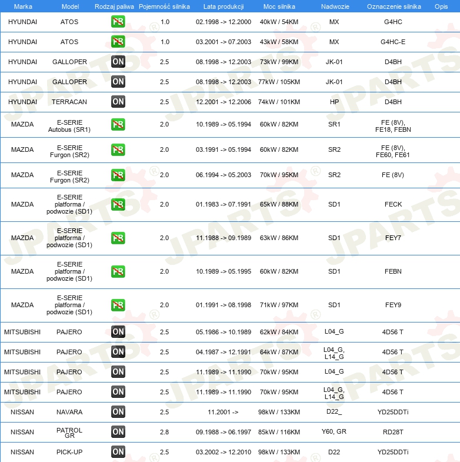This screenshot has width=460, height=462.
Task: Click petrol icon for E-SERIE Furgon 03.1991 row
Action: pyautogui.click(x=118, y=149)
